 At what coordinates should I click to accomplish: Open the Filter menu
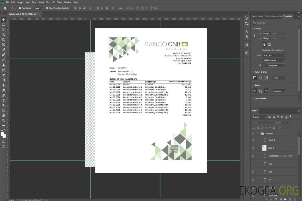pos(48,2)
